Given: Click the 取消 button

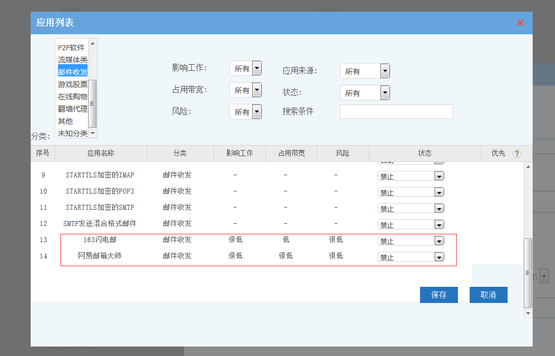Looking at the screenshot, I should [488, 295].
